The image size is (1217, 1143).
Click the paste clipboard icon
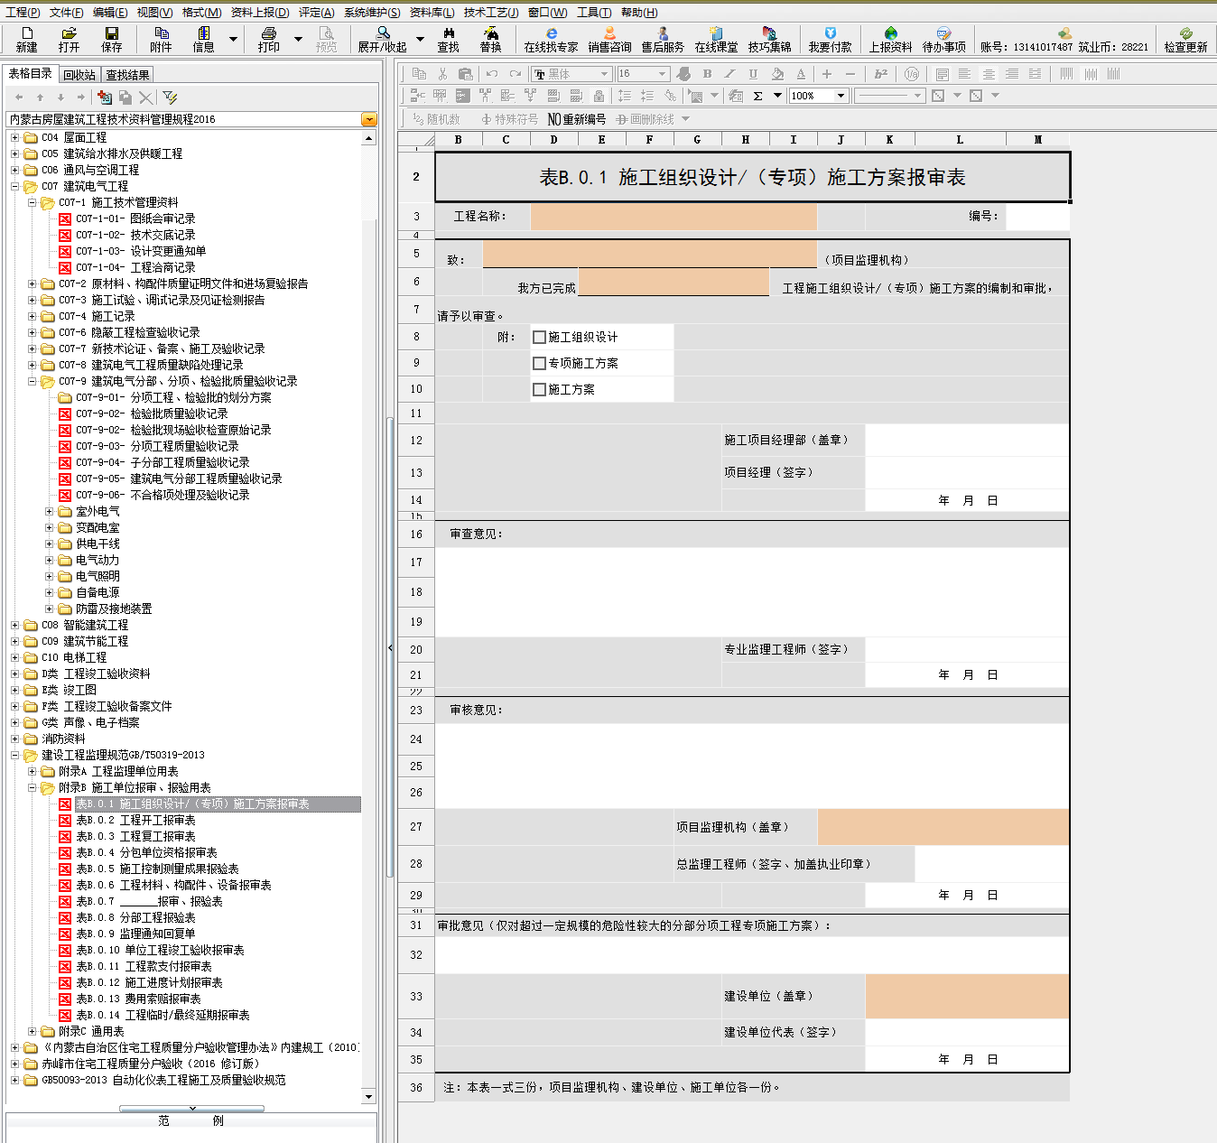(466, 74)
